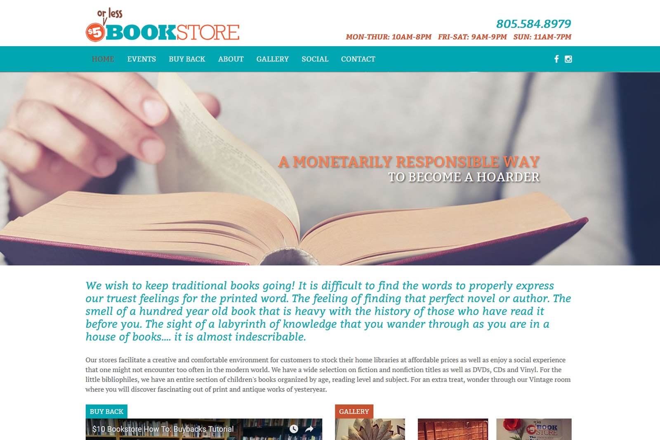Image resolution: width=660 pixels, height=440 pixels.
Task: Click the $5 or less Bookstore logo
Action: coord(163,25)
